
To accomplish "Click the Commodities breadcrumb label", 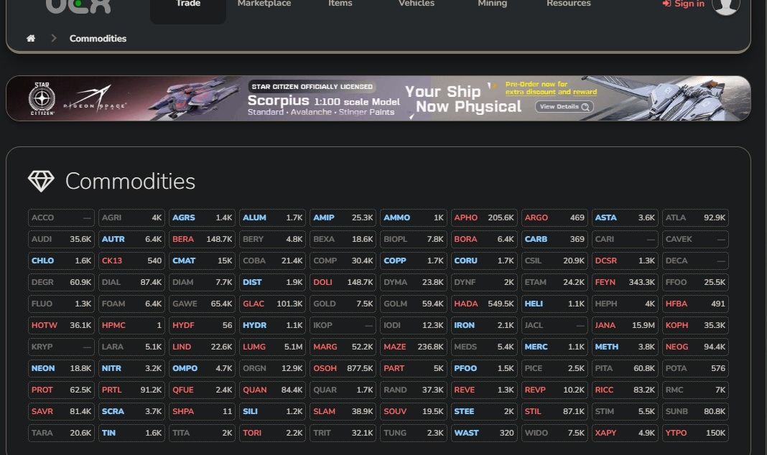I will pyautogui.click(x=98, y=38).
